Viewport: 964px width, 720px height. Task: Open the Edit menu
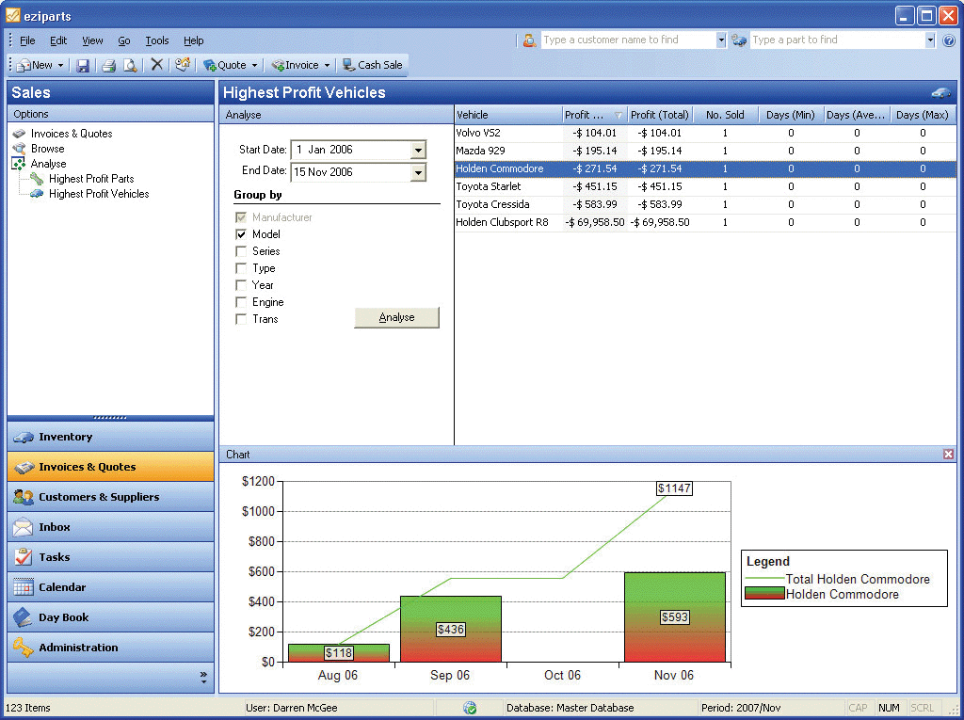coord(58,40)
